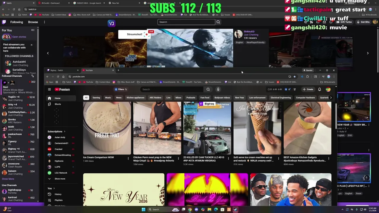Reload the YouTube page in Chrome
This screenshot has width=379, height=213.
click(58, 77)
